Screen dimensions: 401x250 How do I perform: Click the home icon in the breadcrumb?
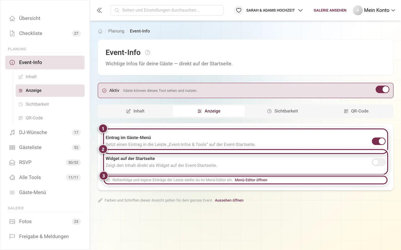coord(100,31)
